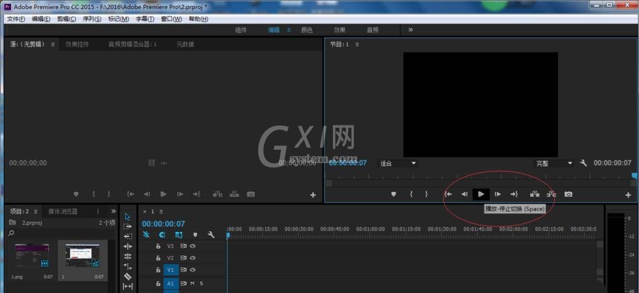Add marker in Program monitor
Viewport: 639px width, 293px height.
click(x=393, y=194)
